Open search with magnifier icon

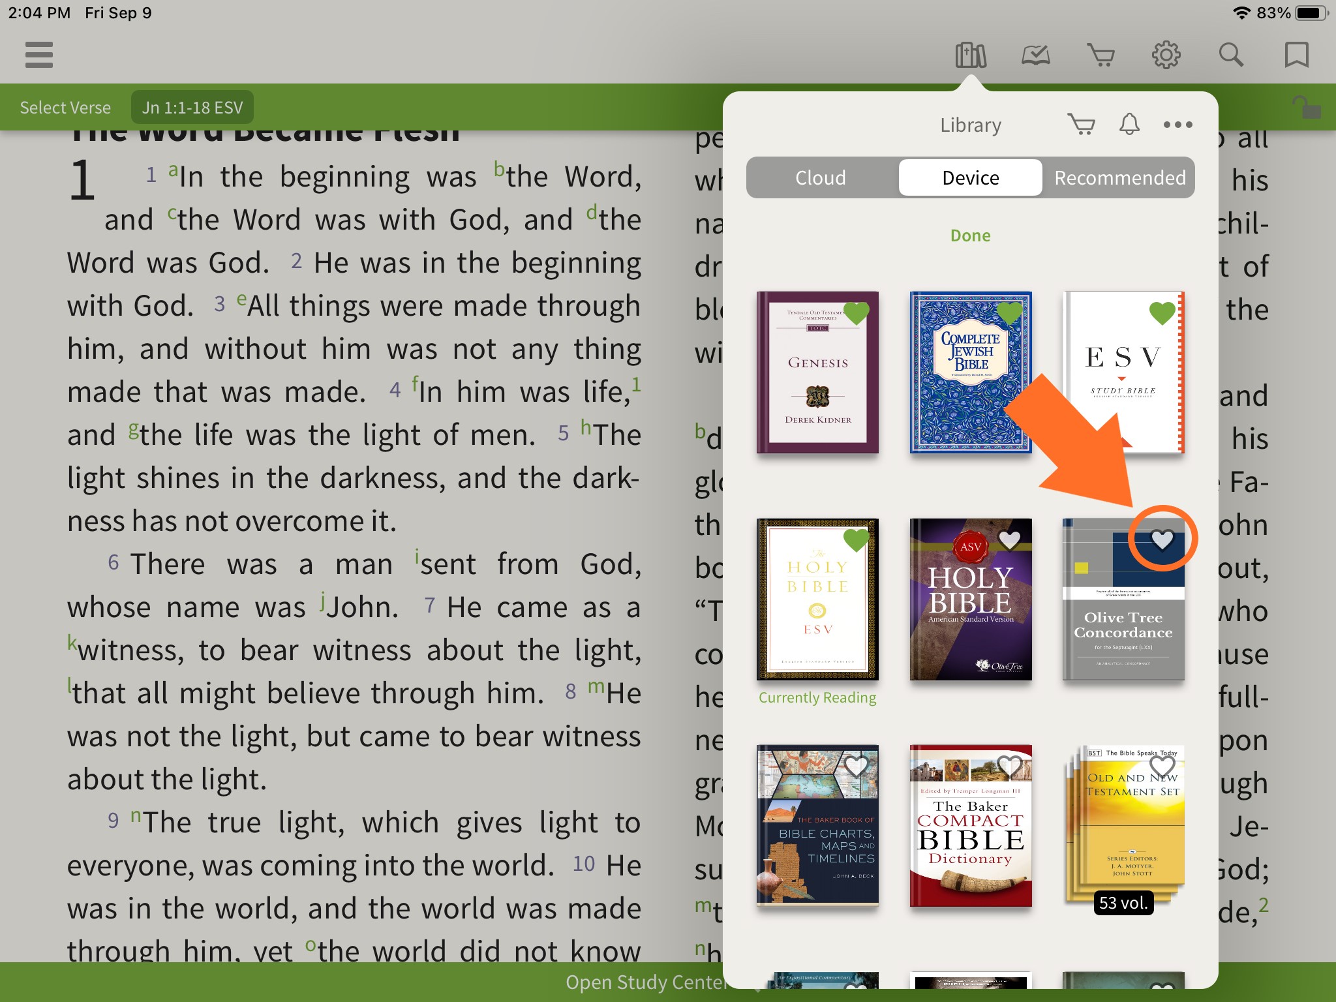pos(1232,55)
